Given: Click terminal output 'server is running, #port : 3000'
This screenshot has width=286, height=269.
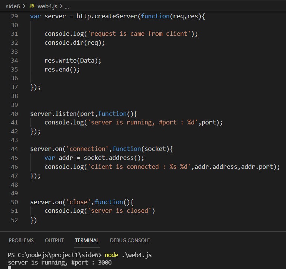Looking at the screenshot, I should pyautogui.click(x=60, y=263).
